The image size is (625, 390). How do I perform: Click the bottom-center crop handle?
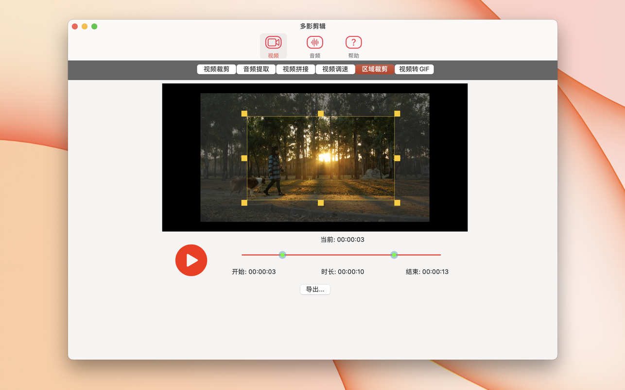tap(321, 203)
